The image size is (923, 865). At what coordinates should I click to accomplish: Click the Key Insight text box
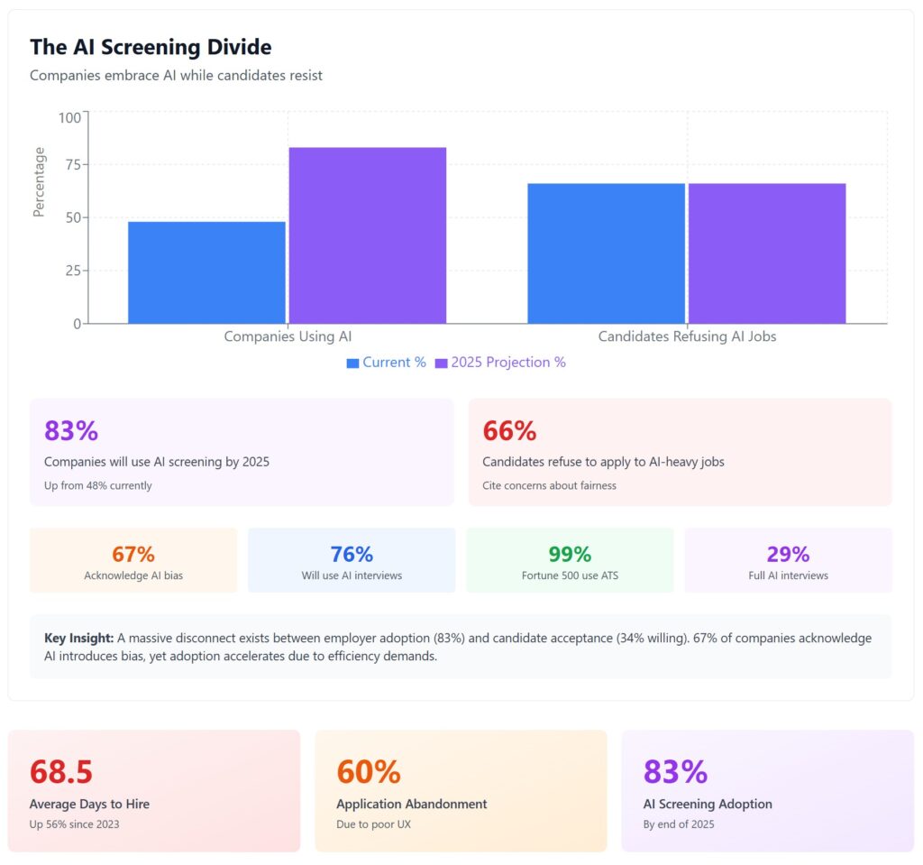[461, 647]
